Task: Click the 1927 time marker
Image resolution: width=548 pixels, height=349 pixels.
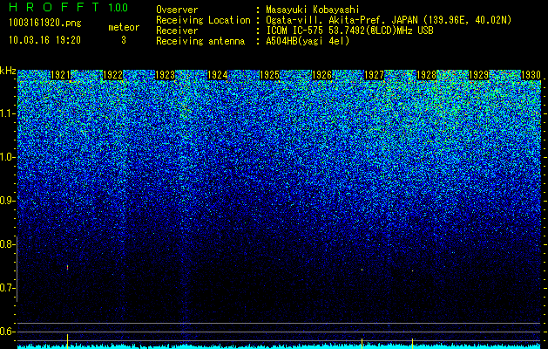Action: point(374,75)
